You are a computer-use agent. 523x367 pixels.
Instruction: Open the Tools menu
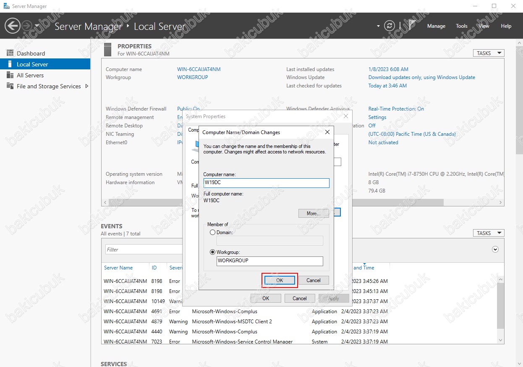coord(462,26)
